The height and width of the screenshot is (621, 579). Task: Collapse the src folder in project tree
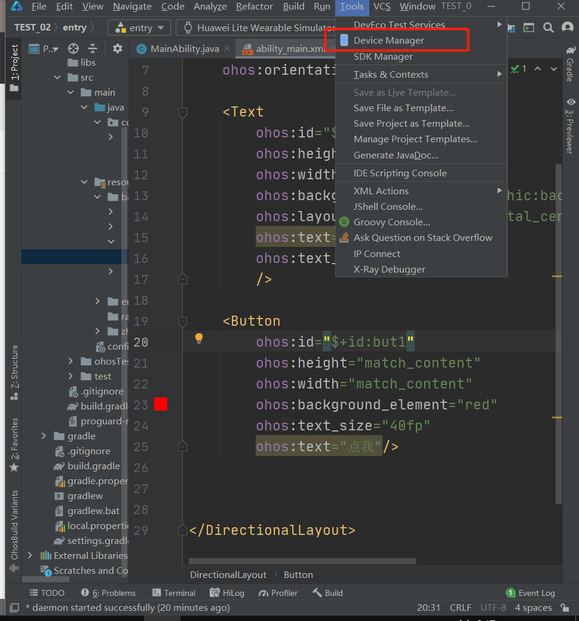click(57, 77)
